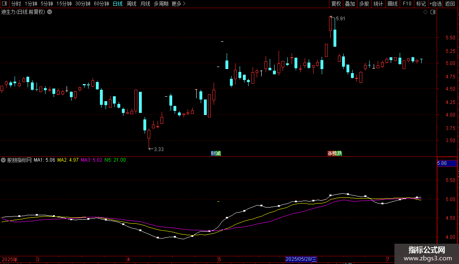Select the 5分钟 period tab

pos(47,4)
